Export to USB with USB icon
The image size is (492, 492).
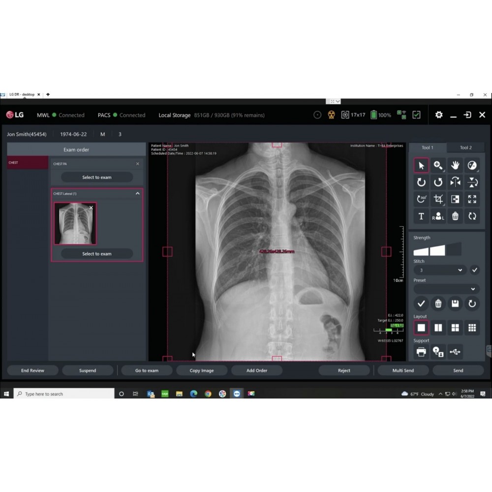(455, 352)
